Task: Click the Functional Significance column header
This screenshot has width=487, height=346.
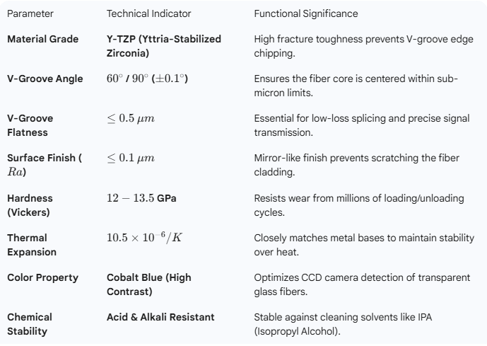Action: [x=305, y=14]
